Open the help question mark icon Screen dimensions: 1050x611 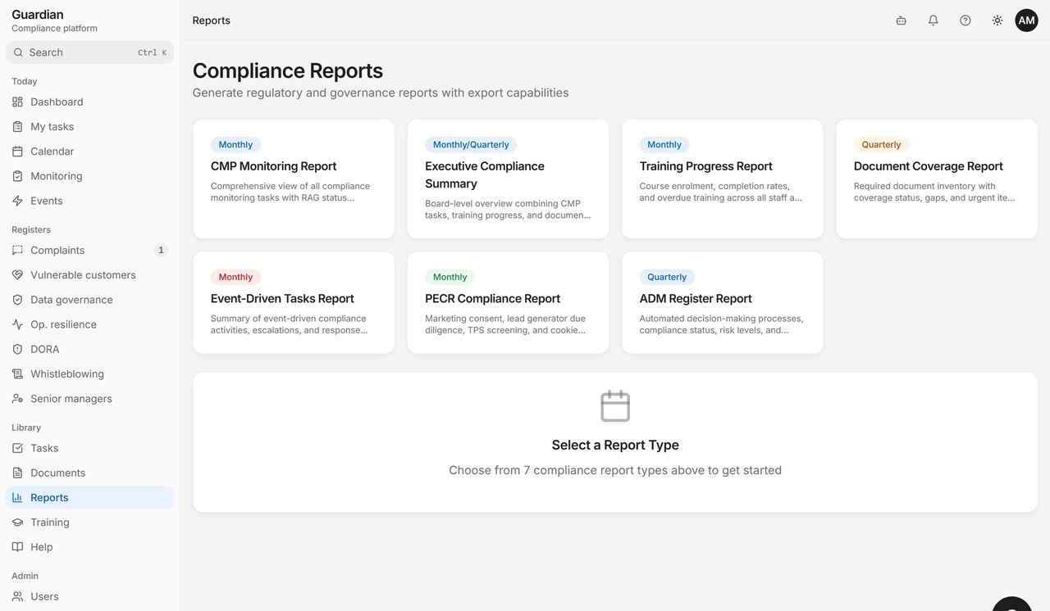click(x=965, y=20)
